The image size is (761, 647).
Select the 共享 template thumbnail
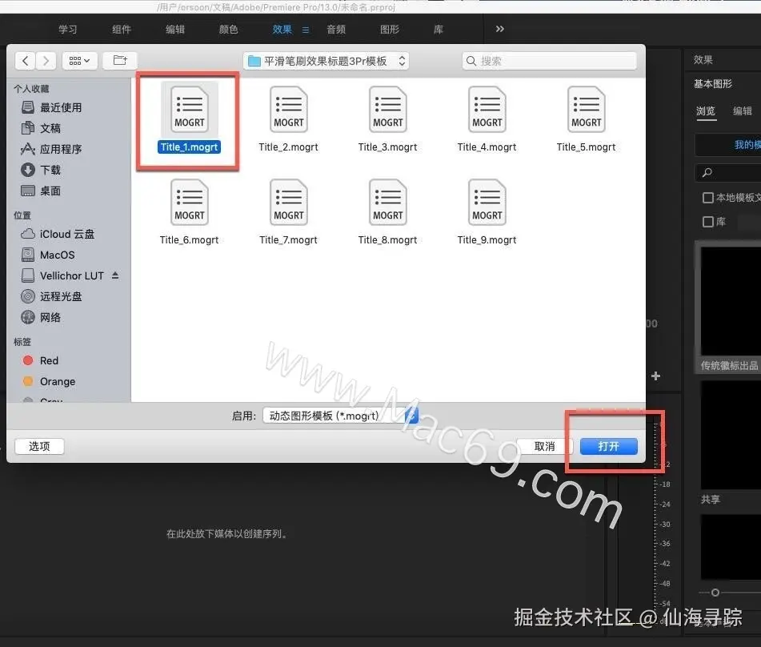point(731,435)
